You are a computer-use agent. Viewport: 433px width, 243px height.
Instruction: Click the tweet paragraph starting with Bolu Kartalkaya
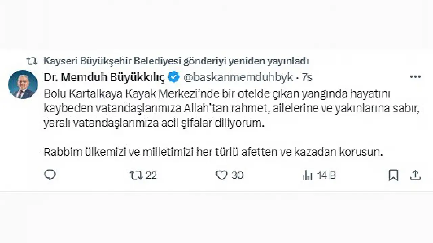click(217, 94)
